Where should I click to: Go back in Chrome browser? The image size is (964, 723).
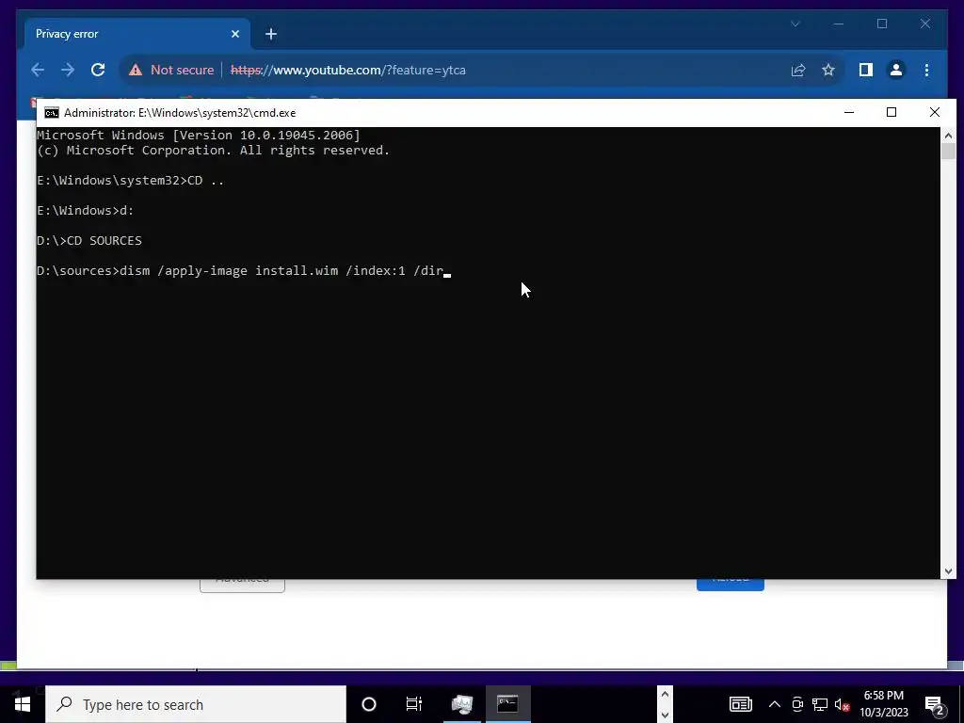(x=38, y=70)
